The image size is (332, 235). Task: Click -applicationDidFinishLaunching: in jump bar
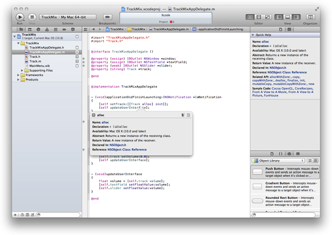tap(218, 29)
